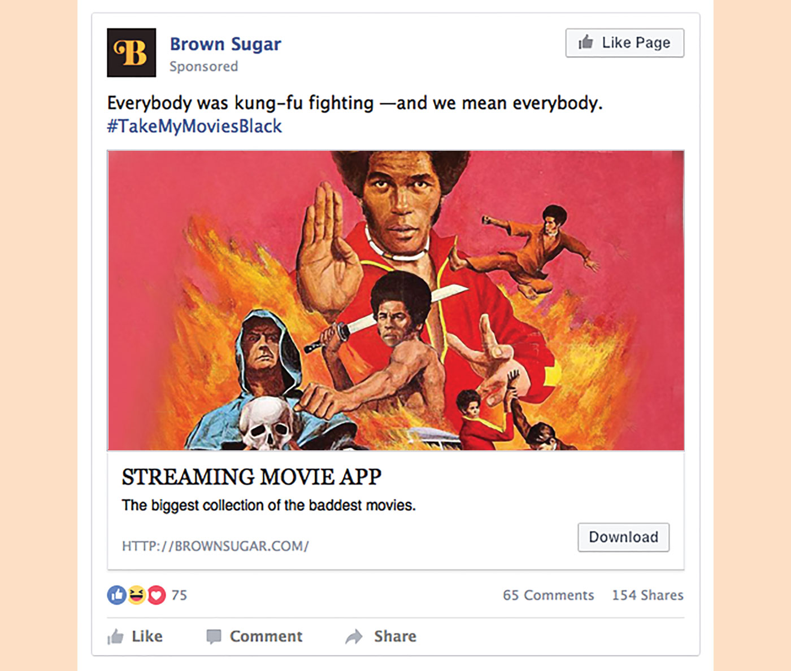Like the post using the bottom Like action

pyautogui.click(x=136, y=637)
